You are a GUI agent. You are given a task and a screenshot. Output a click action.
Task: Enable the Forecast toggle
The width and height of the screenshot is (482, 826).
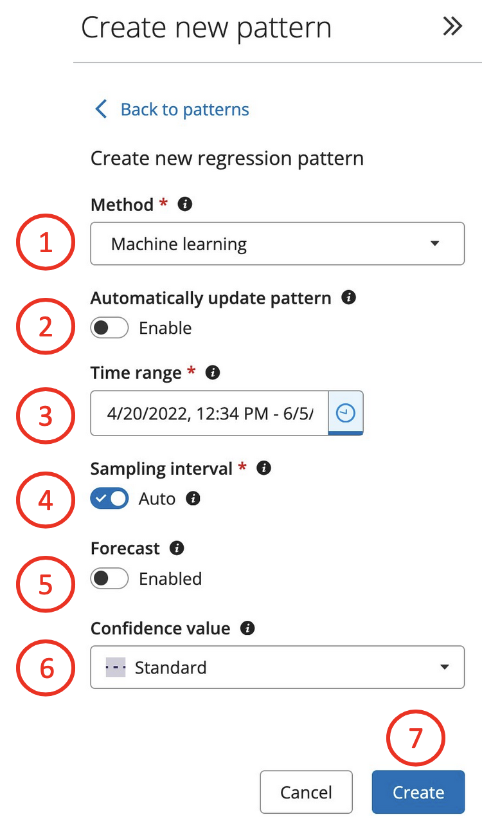click(109, 578)
